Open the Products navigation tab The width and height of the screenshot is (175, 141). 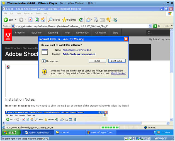click(x=20, y=33)
